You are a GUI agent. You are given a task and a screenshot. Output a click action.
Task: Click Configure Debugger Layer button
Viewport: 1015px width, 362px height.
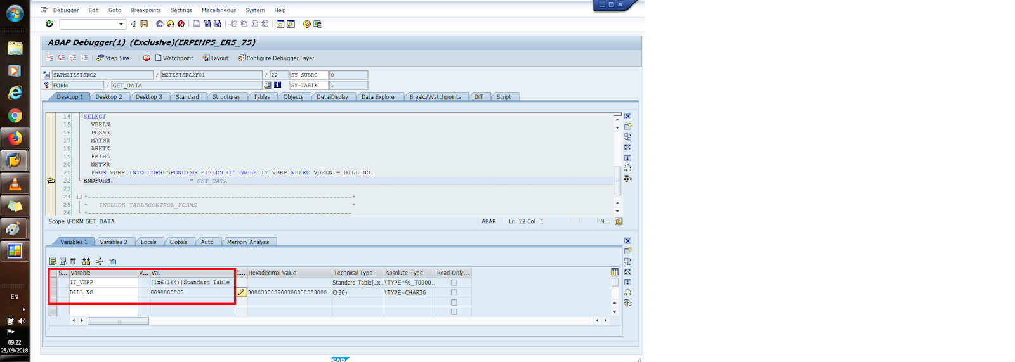(x=276, y=58)
